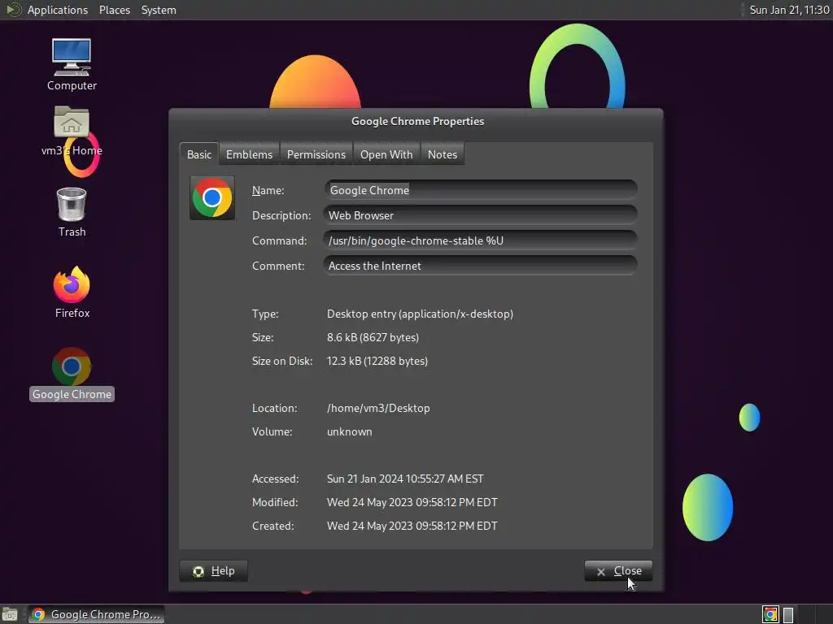Click the Size value 8.6 kB text

pyautogui.click(x=373, y=337)
